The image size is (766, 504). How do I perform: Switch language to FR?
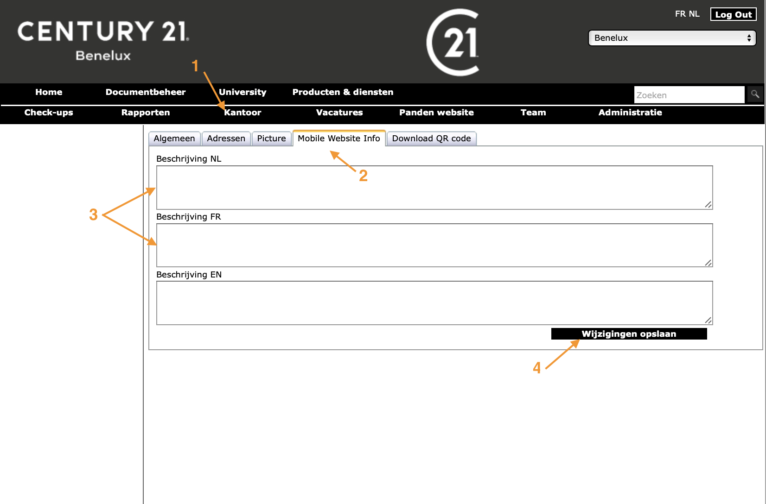point(680,14)
